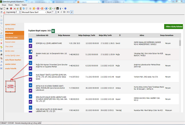185x125 pixels.
Task: Increase the Çizgi kalınlığı line thickness value
Action: click(x=20, y=12)
